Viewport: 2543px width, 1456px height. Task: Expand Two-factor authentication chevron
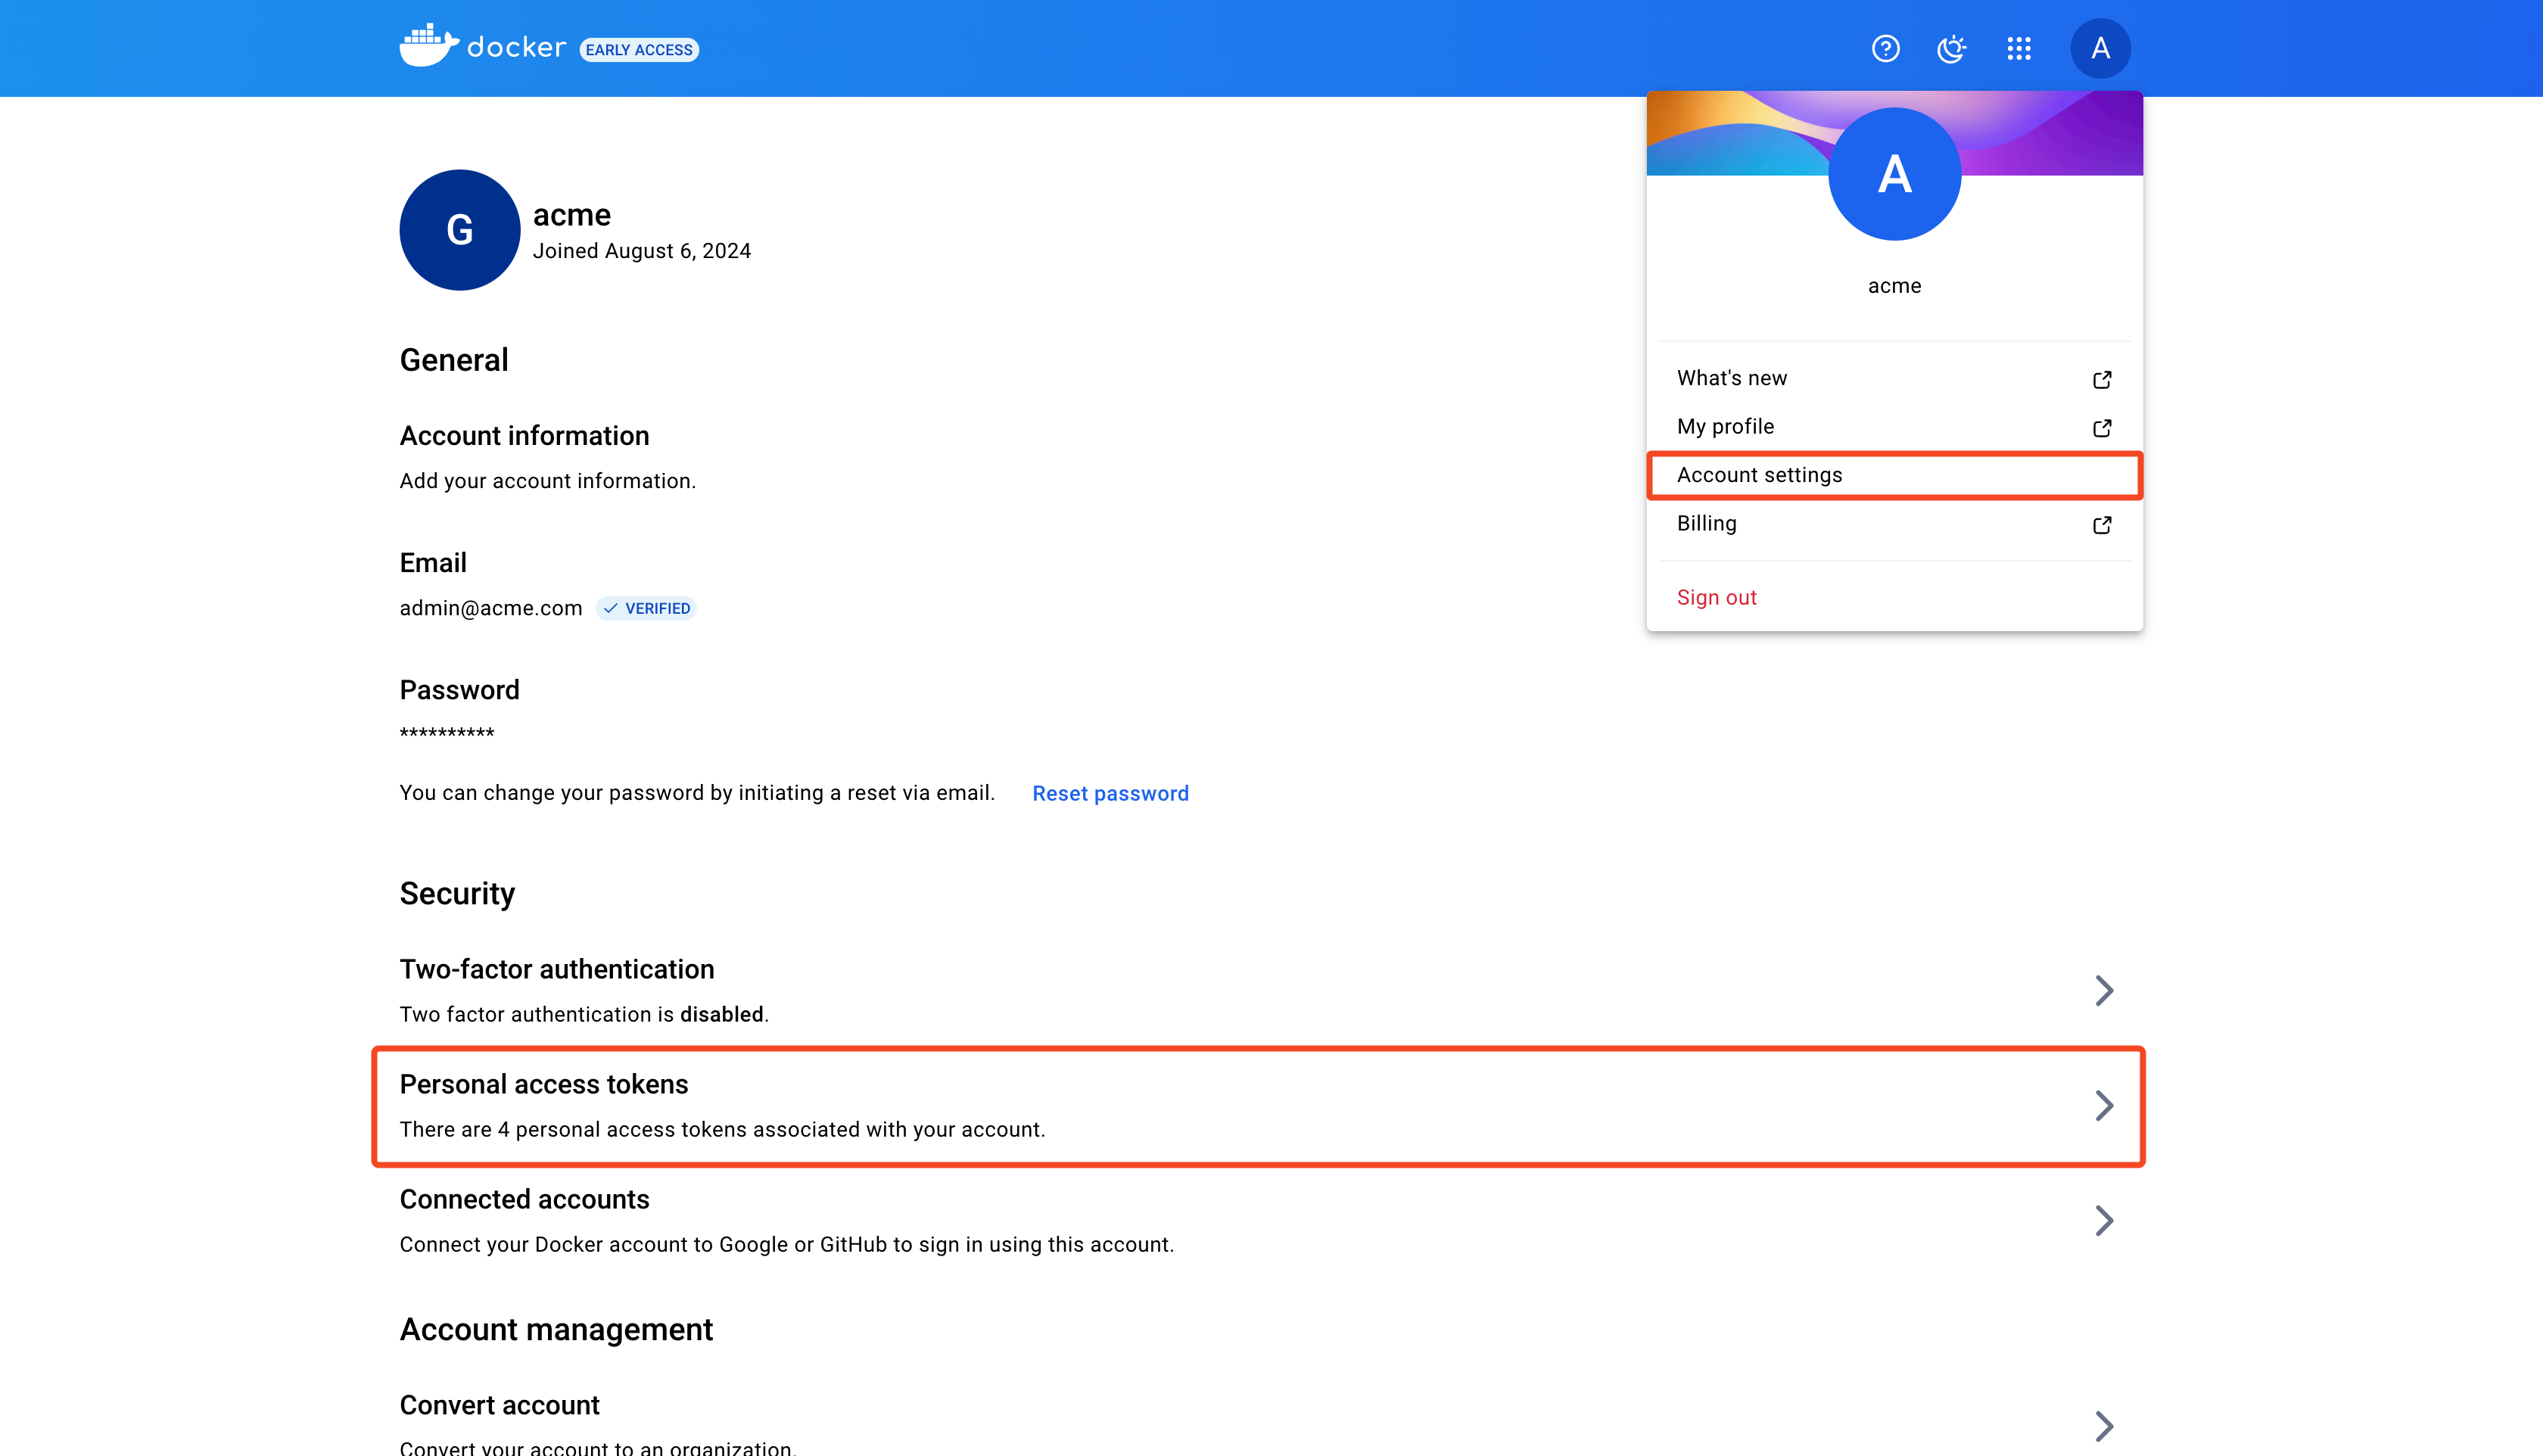tap(2103, 990)
